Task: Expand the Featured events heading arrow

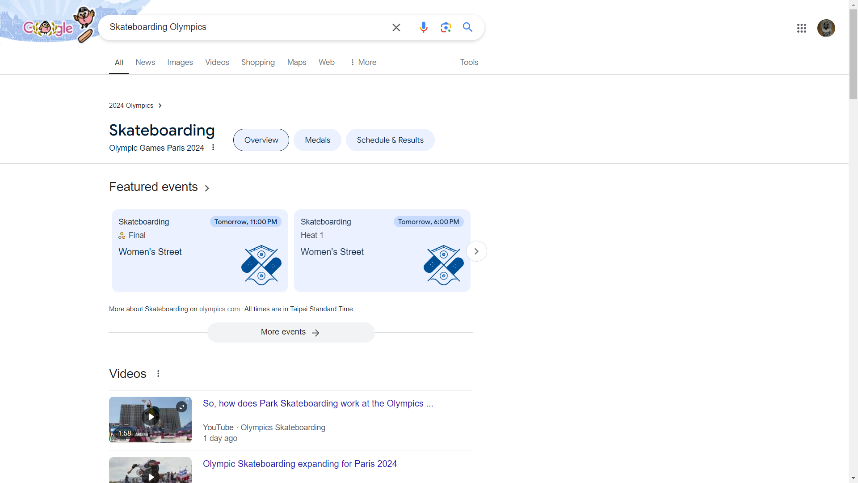Action: tap(207, 188)
